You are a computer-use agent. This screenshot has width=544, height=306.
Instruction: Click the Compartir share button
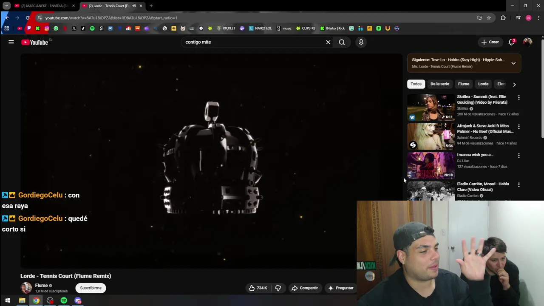pyautogui.click(x=305, y=288)
